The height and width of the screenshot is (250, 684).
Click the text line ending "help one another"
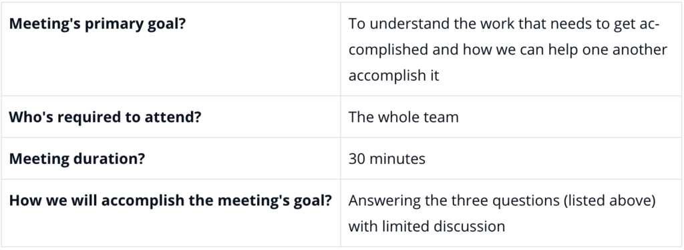coord(508,49)
